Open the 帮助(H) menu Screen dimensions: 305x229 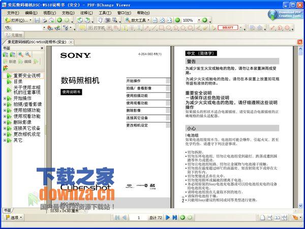pyautogui.click(x=143, y=13)
